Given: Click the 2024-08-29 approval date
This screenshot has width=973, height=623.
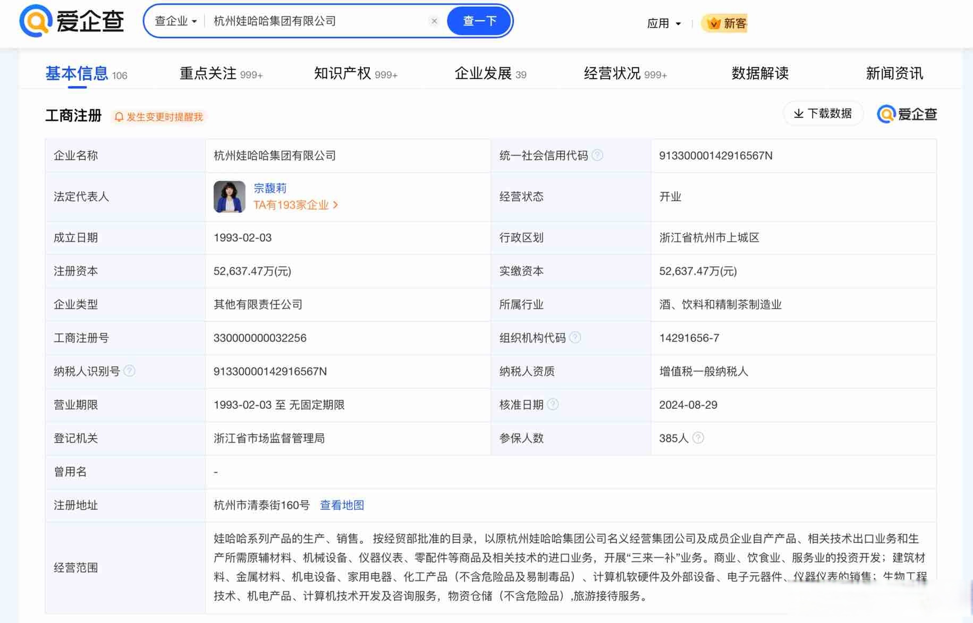Looking at the screenshot, I should point(688,405).
